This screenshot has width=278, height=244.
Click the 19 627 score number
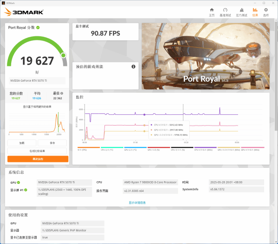point(37,61)
